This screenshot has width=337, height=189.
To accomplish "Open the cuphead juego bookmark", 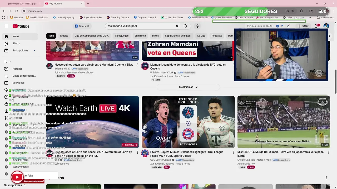I will [x=64, y=18].
